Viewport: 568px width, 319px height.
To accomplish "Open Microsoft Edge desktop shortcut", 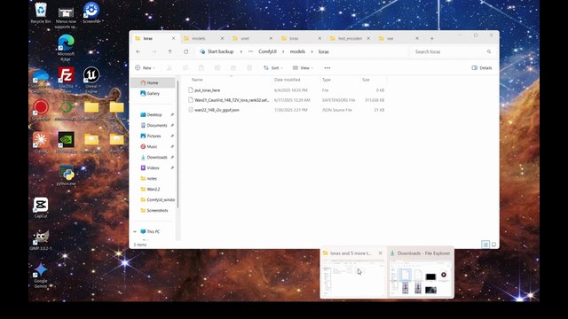I will pyautogui.click(x=66, y=48).
